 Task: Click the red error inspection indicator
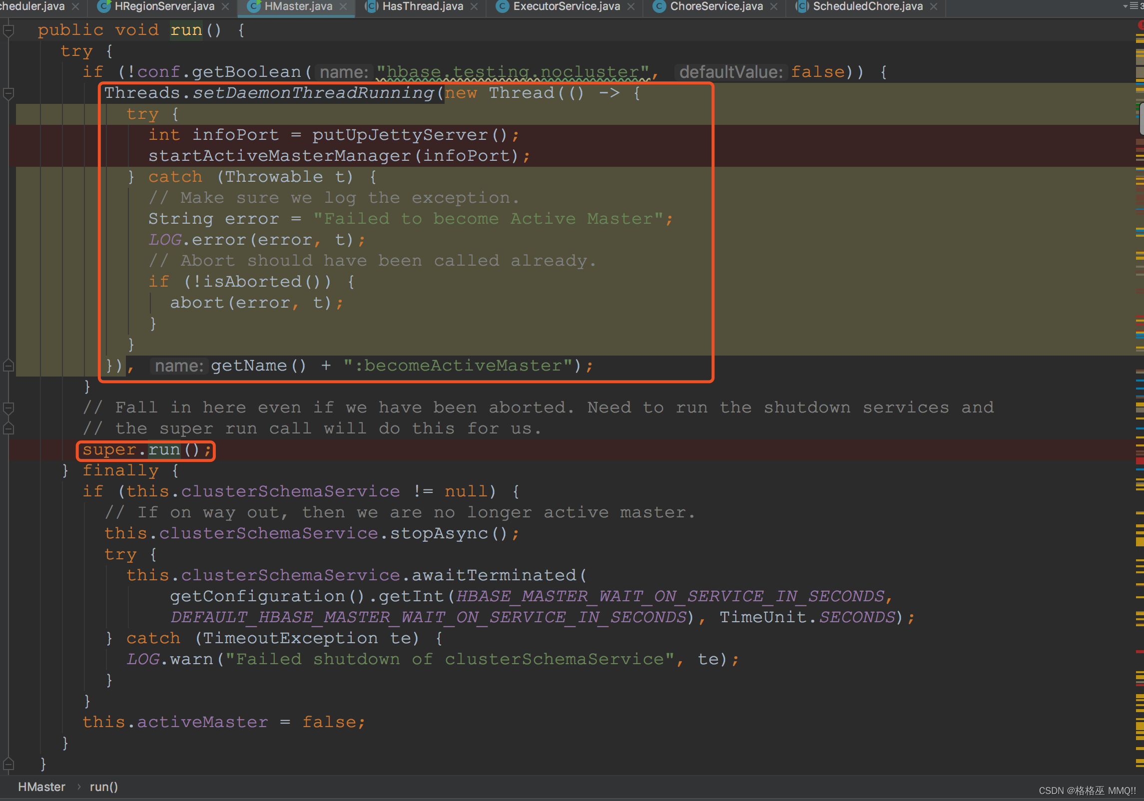[1141, 25]
